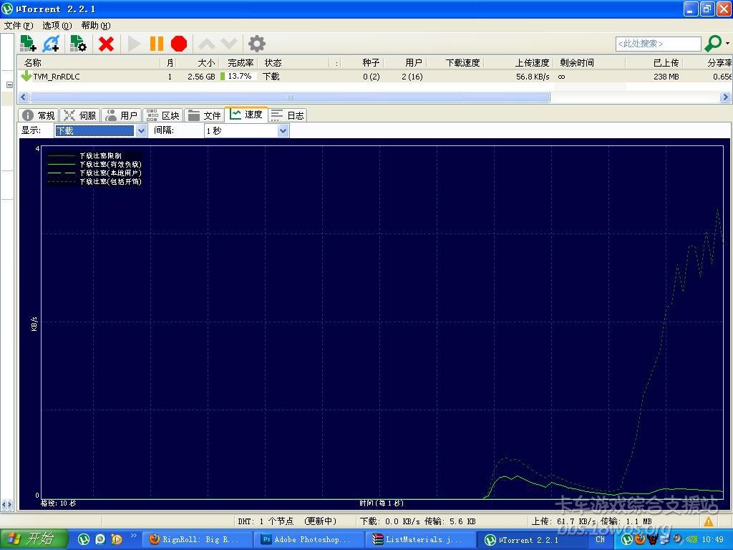Click the green magnifier search icon
Viewport: 733px width, 550px height.
(713, 44)
